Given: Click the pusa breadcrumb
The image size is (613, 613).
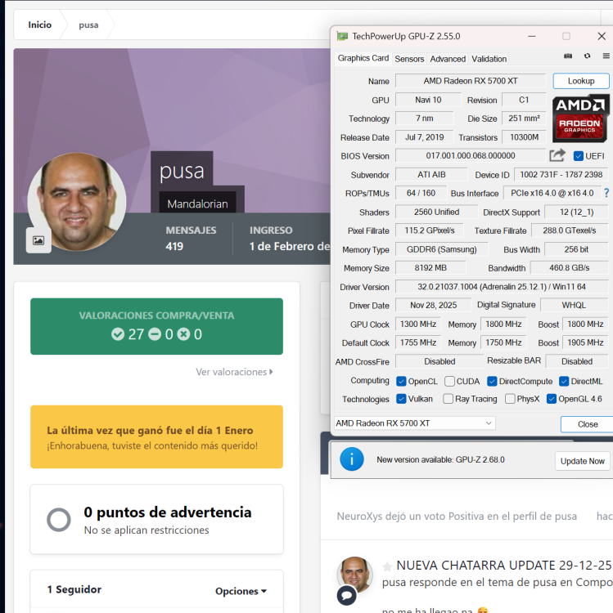Looking at the screenshot, I should (88, 25).
